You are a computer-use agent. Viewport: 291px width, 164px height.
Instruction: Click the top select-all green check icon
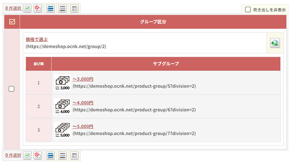click(27, 8)
